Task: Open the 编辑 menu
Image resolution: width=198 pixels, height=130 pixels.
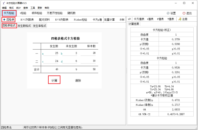Action: point(4,8)
